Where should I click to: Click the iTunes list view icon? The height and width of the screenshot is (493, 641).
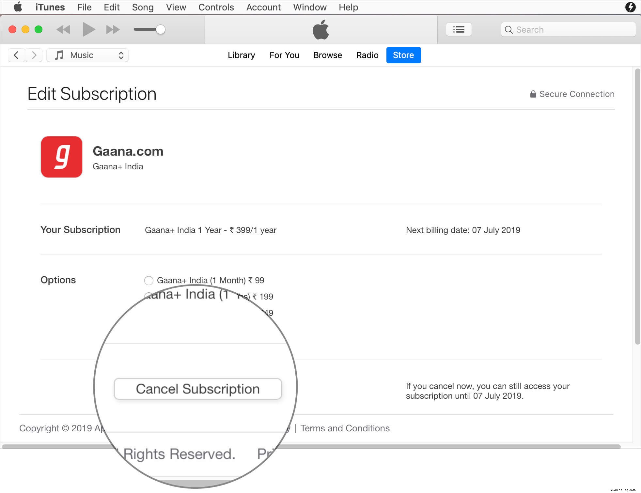click(x=458, y=29)
